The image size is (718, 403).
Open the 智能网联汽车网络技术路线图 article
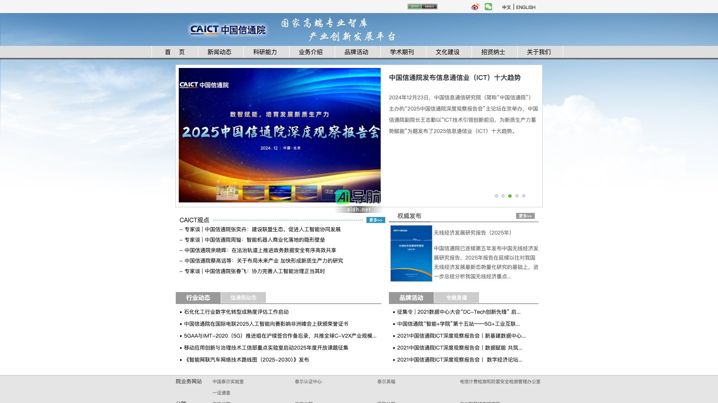tap(247, 360)
